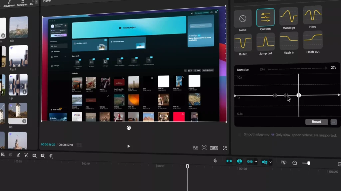Toggle the auto snapping button
The width and height of the screenshot is (341, 191).
pyautogui.click(x=239, y=161)
